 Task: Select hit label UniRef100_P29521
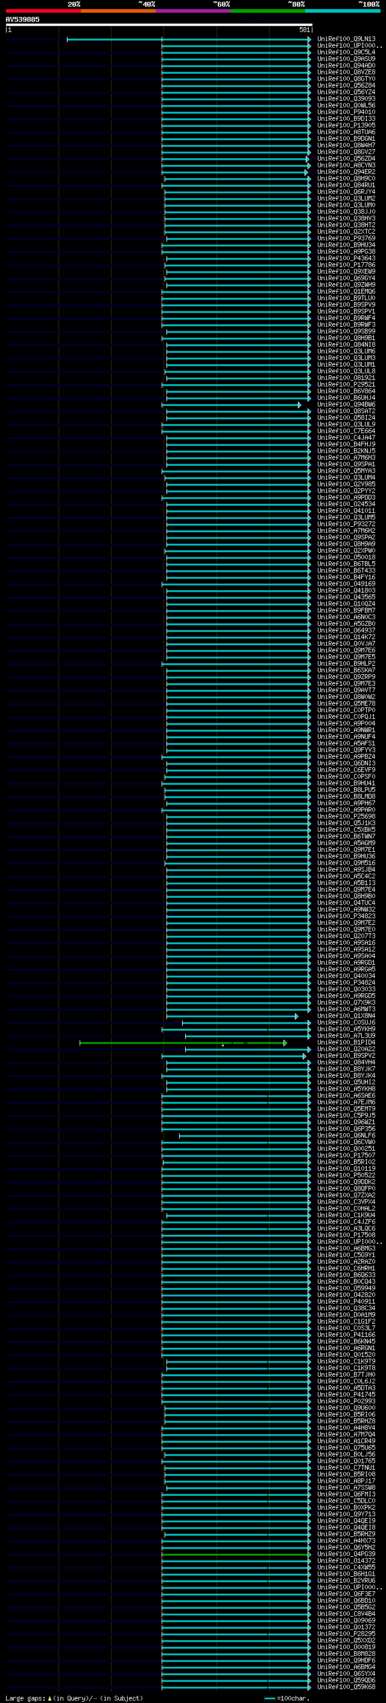(346, 385)
